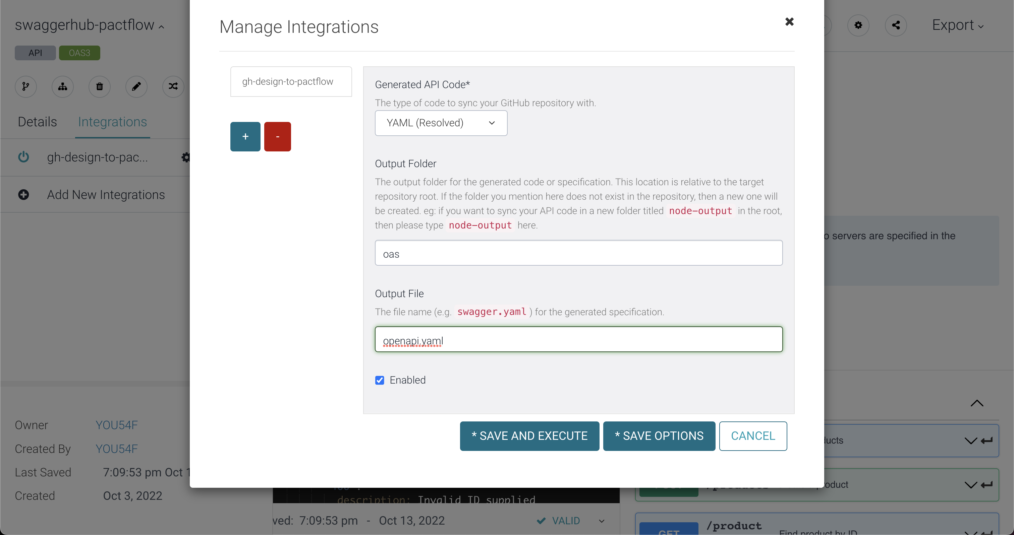Click the fork/branch icon under API title
This screenshot has height=535, width=1014.
[x=25, y=86]
